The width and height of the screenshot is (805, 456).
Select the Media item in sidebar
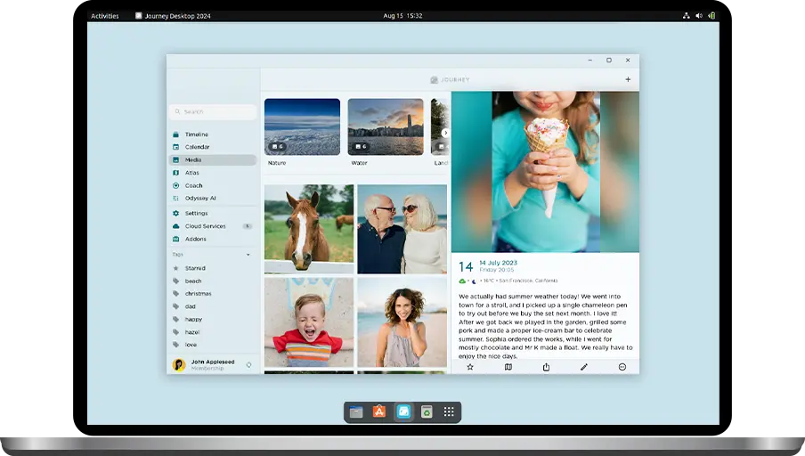(213, 159)
